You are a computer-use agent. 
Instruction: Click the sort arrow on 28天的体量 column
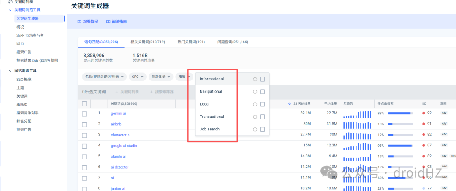(289, 104)
